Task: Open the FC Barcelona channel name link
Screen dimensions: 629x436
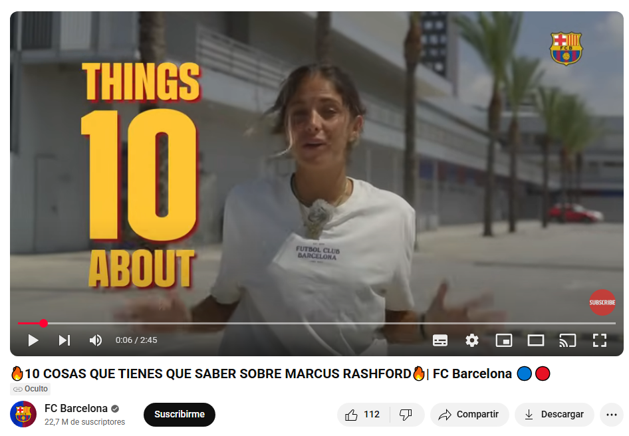Action: tap(76, 408)
